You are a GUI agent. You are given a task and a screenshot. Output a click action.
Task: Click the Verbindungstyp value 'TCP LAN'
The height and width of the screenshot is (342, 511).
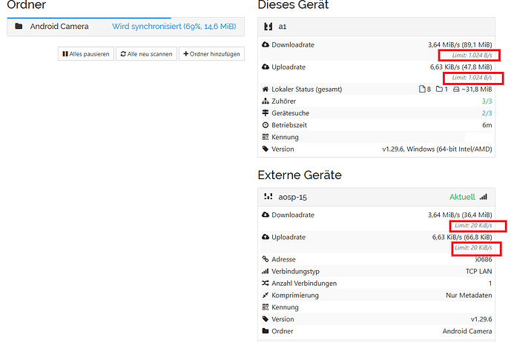(478, 271)
